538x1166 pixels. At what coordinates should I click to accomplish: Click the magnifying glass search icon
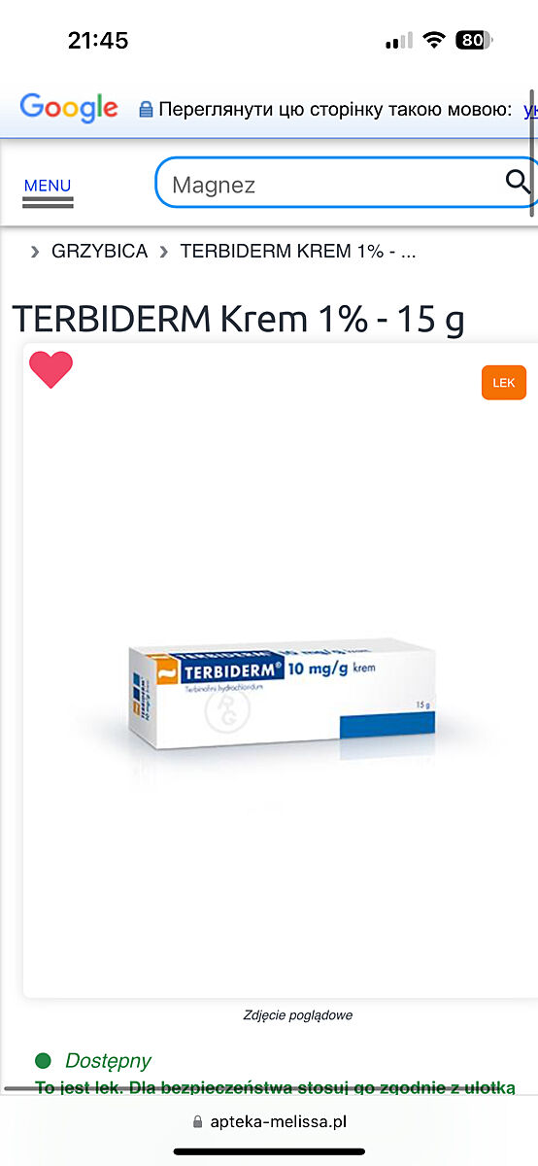tap(519, 181)
